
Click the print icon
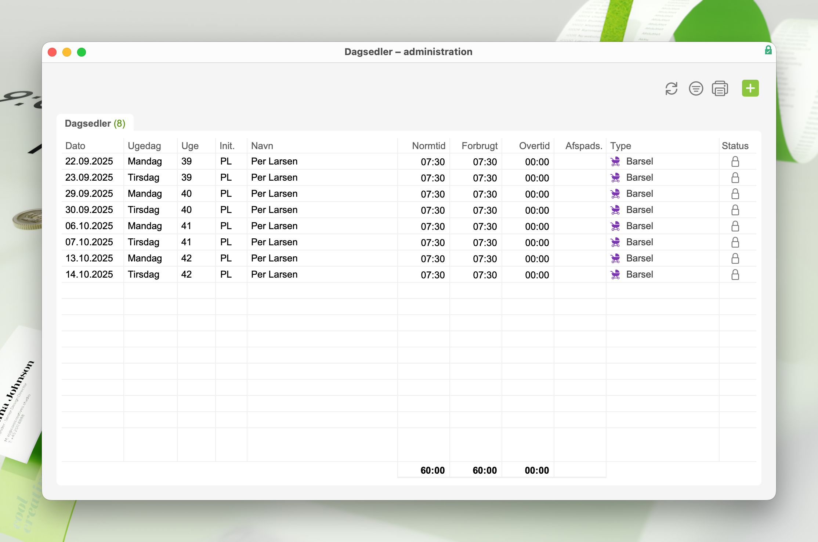click(x=720, y=88)
